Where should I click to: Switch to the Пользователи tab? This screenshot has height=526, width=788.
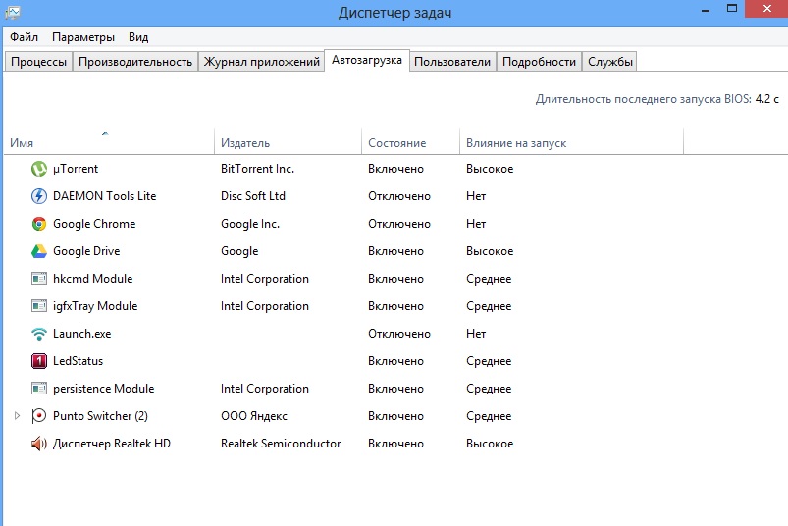pos(452,62)
